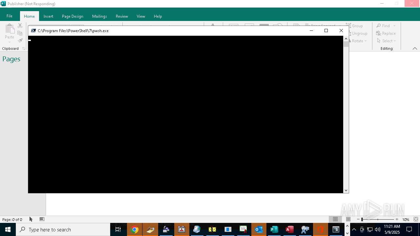Open the Clipboard dialog launcher
The width and height of the screenshot is (420, 236).
24,49
